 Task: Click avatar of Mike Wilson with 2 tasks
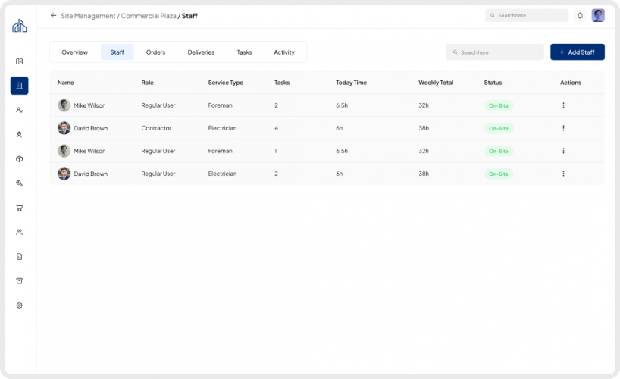(64, 105)
